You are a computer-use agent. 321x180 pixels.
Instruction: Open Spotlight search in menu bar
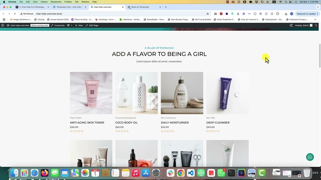click(x=286, y=2)
